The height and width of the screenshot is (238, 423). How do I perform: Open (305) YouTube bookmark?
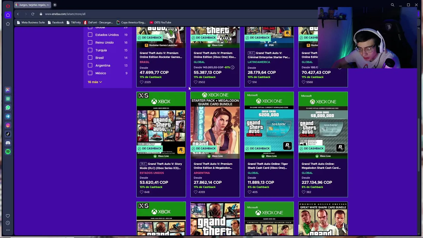point(161,22)
